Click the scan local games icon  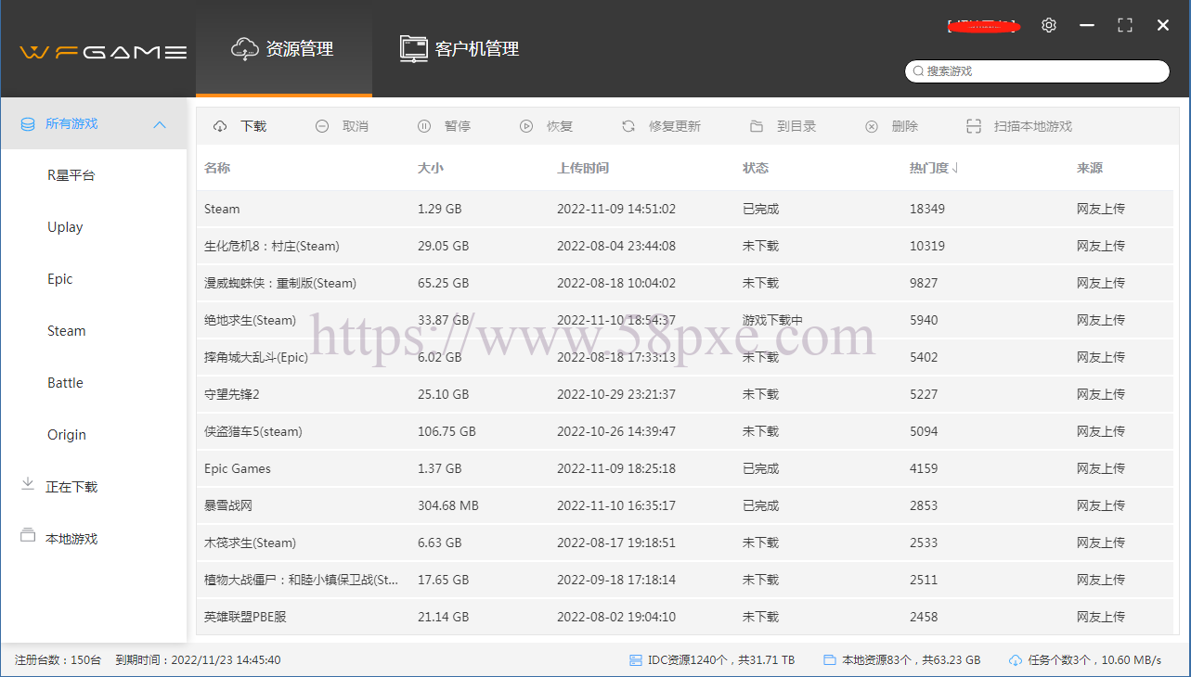tap(974, 126)
